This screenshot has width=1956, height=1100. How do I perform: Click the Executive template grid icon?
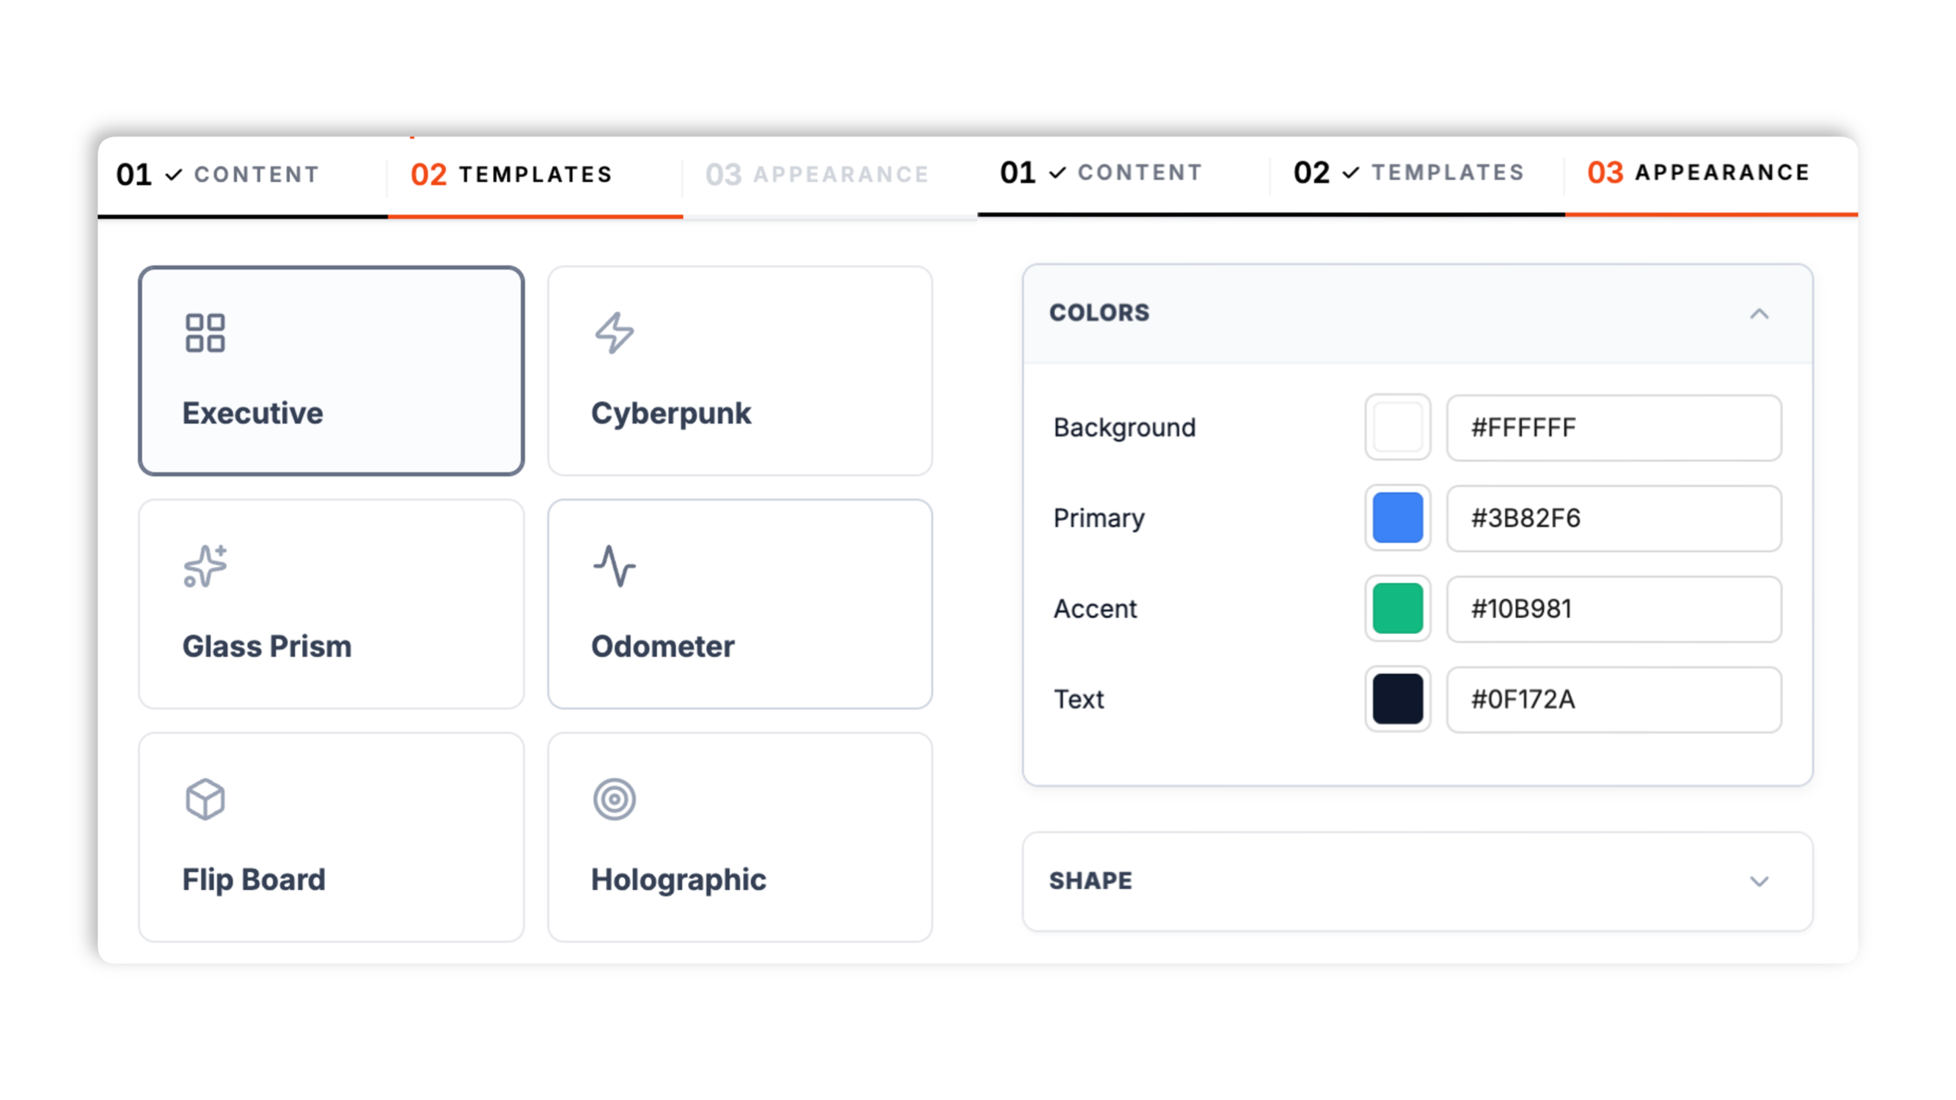point(205,332)
